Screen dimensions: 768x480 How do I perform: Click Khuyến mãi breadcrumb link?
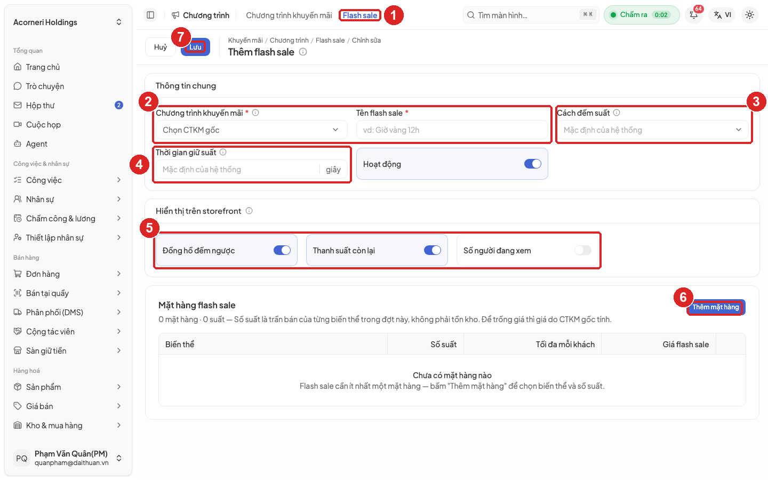pos(245,41)
